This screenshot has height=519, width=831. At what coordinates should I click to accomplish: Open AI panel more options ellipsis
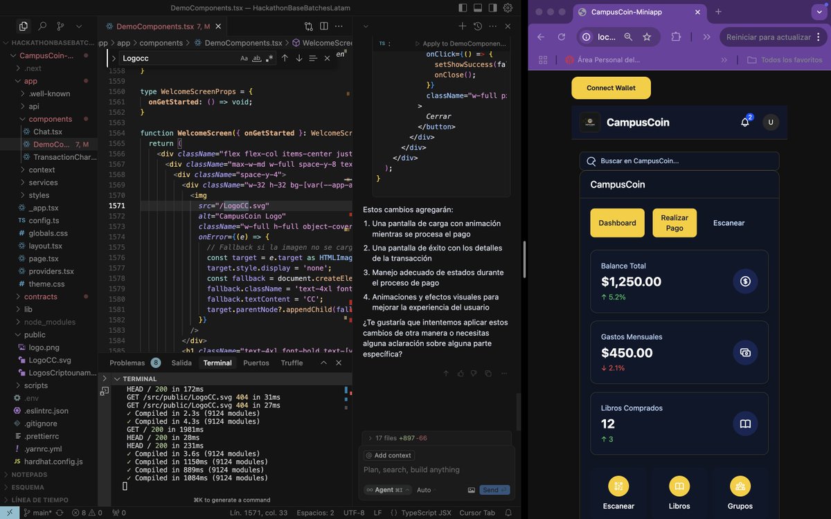(492, 26)
